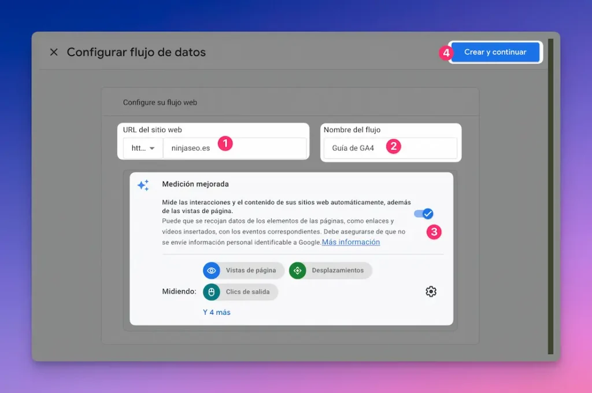The image size is (592, 393).
Task: Click the green Desplazamientos scroll icon
Action: (297, 270)
